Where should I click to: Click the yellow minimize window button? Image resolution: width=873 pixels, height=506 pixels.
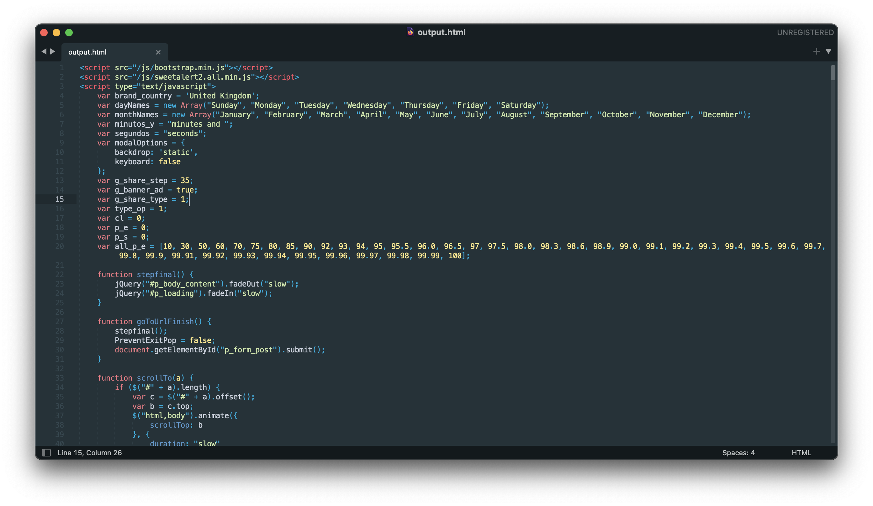coord(56,33)
